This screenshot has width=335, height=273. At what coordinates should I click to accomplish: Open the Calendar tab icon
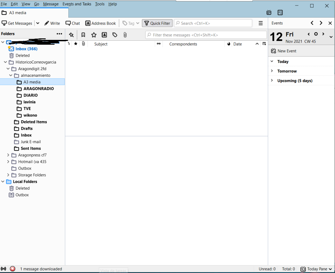(269, 13)
